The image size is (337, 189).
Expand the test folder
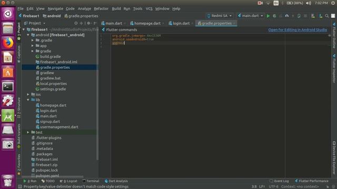click(28, 132)
